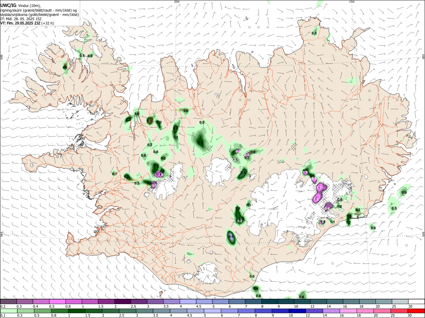Select the bright magenta 0.5 mm snow swatch
Image resolution: width=425 pixels, height=318 pixels.
click(57, 301)
